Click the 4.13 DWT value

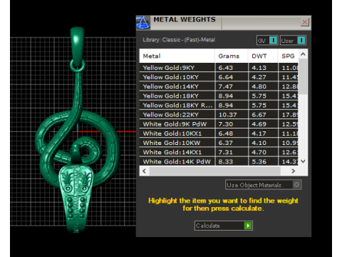click(x=259, y=68)
